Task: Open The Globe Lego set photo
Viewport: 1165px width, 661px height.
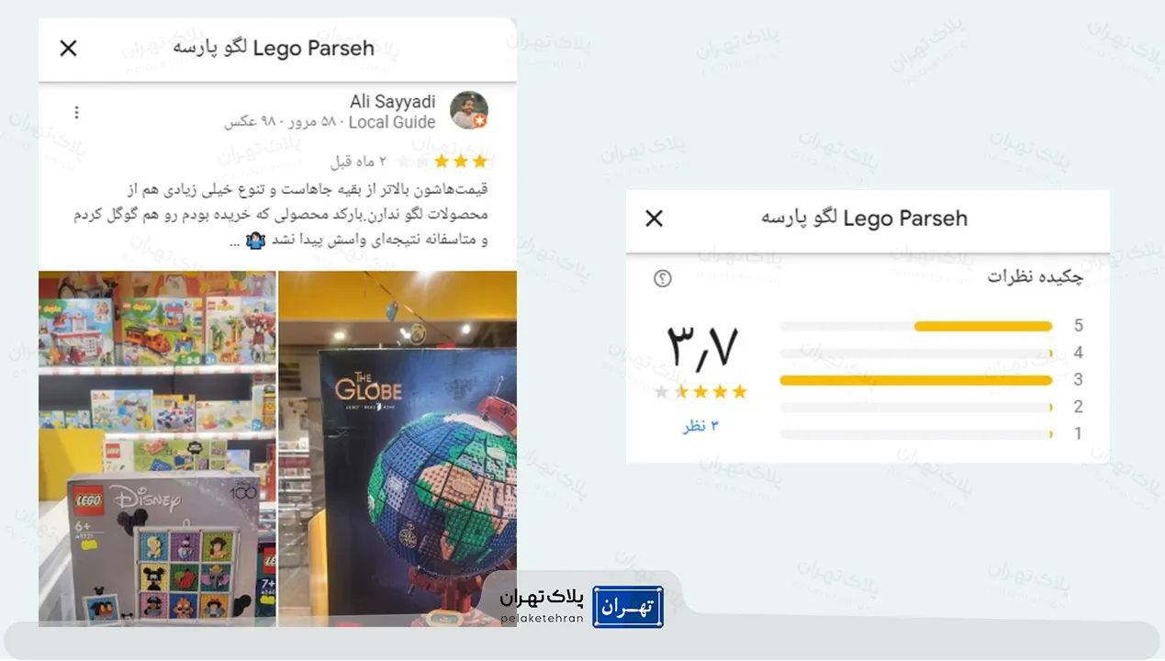Action: [x=398, y=449]
